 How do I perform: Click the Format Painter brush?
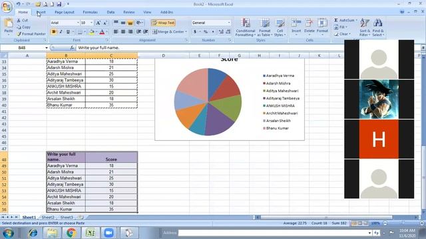click(x=19, y=34)
